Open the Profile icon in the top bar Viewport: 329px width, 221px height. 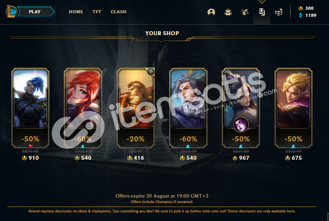point(211,12)
